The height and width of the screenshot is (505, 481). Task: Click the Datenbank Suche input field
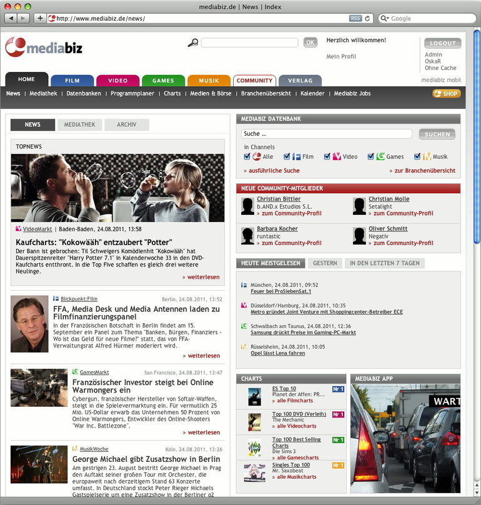327,134
